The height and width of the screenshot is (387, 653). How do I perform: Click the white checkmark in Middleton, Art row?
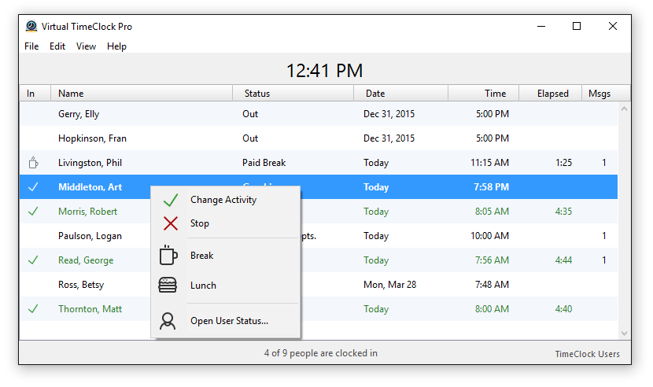(x=33, y=187)
